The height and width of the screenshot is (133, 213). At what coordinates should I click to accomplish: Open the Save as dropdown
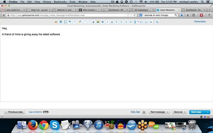[x=179, y=112]
